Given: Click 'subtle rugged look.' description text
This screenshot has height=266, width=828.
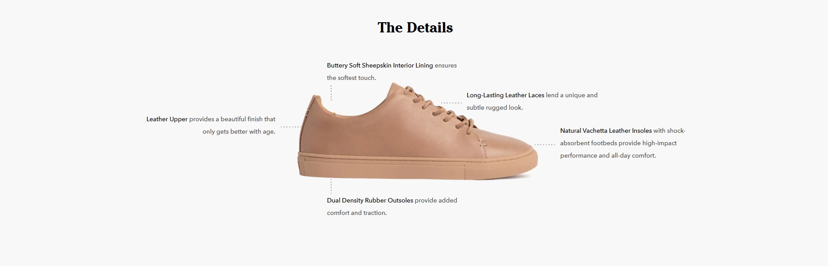Looking at the screenshot, I should click(495, 107).
